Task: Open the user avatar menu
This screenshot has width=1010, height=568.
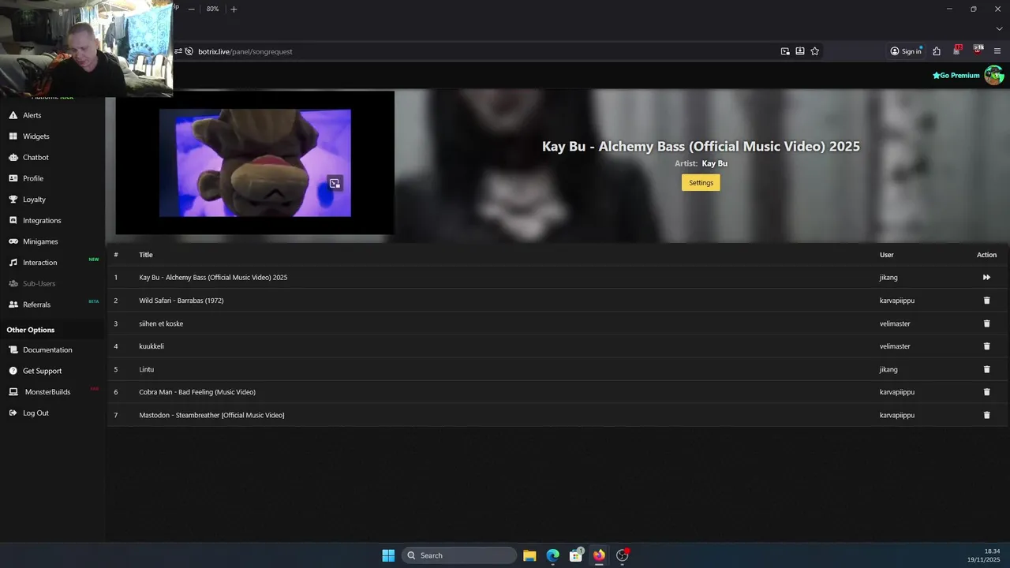Action: [993, 75]
